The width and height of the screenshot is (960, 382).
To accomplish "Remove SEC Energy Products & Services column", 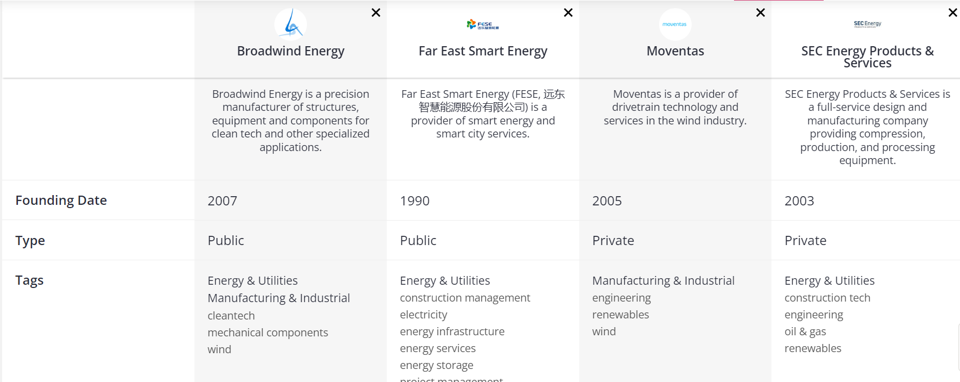I will coord(952,12).
